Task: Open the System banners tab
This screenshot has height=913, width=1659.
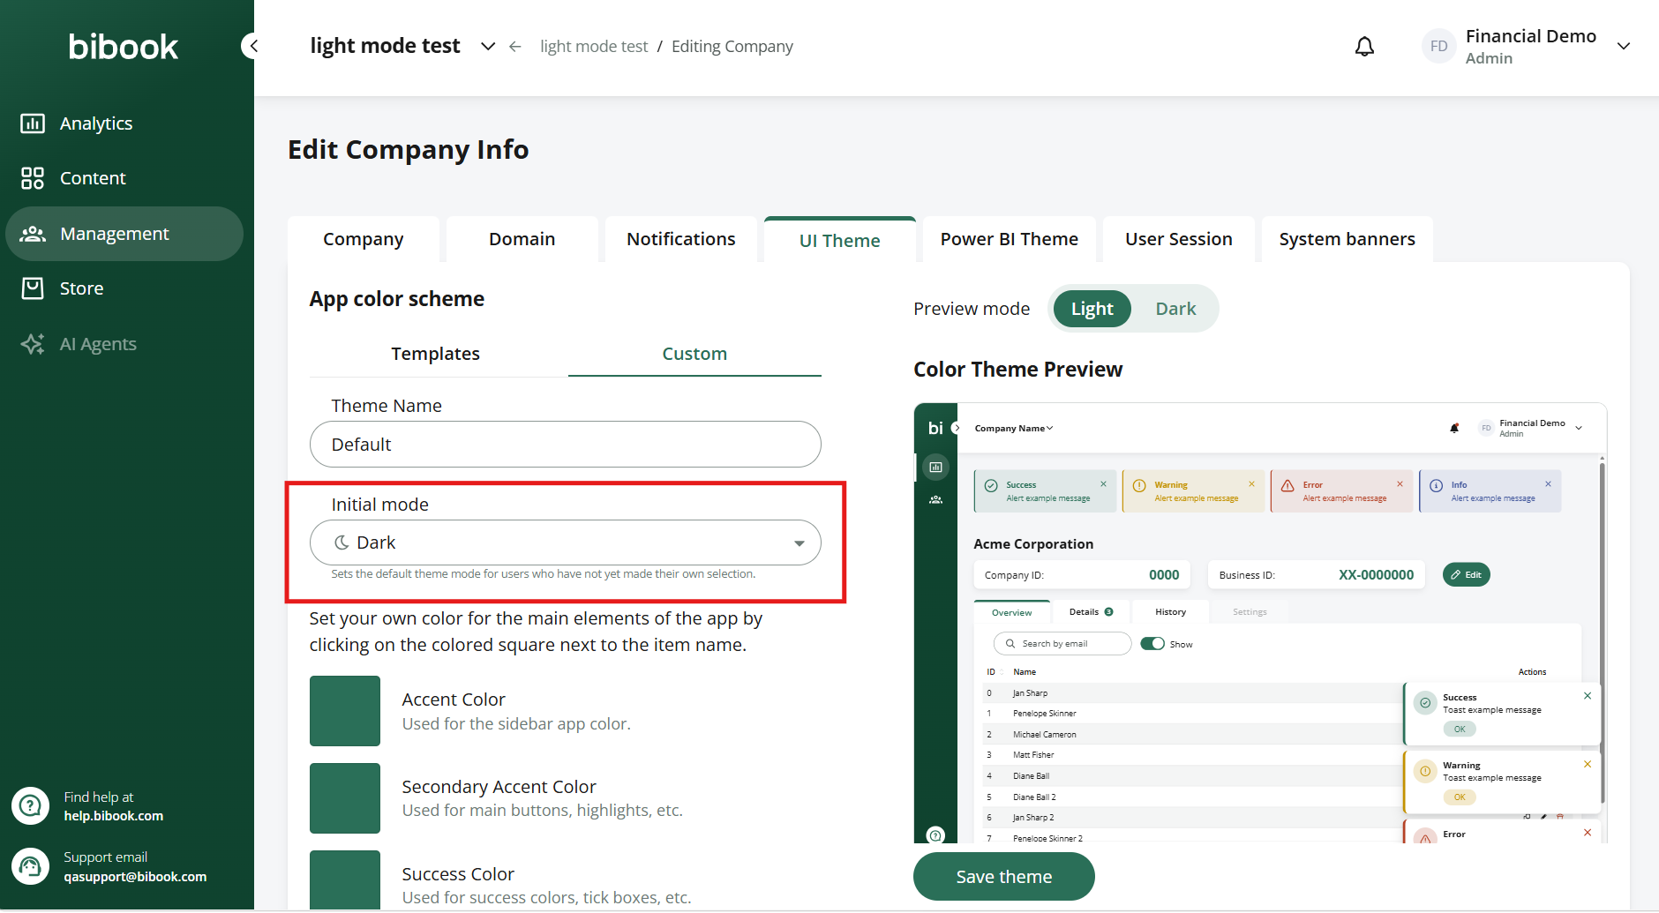Action: coord(1347,239)
